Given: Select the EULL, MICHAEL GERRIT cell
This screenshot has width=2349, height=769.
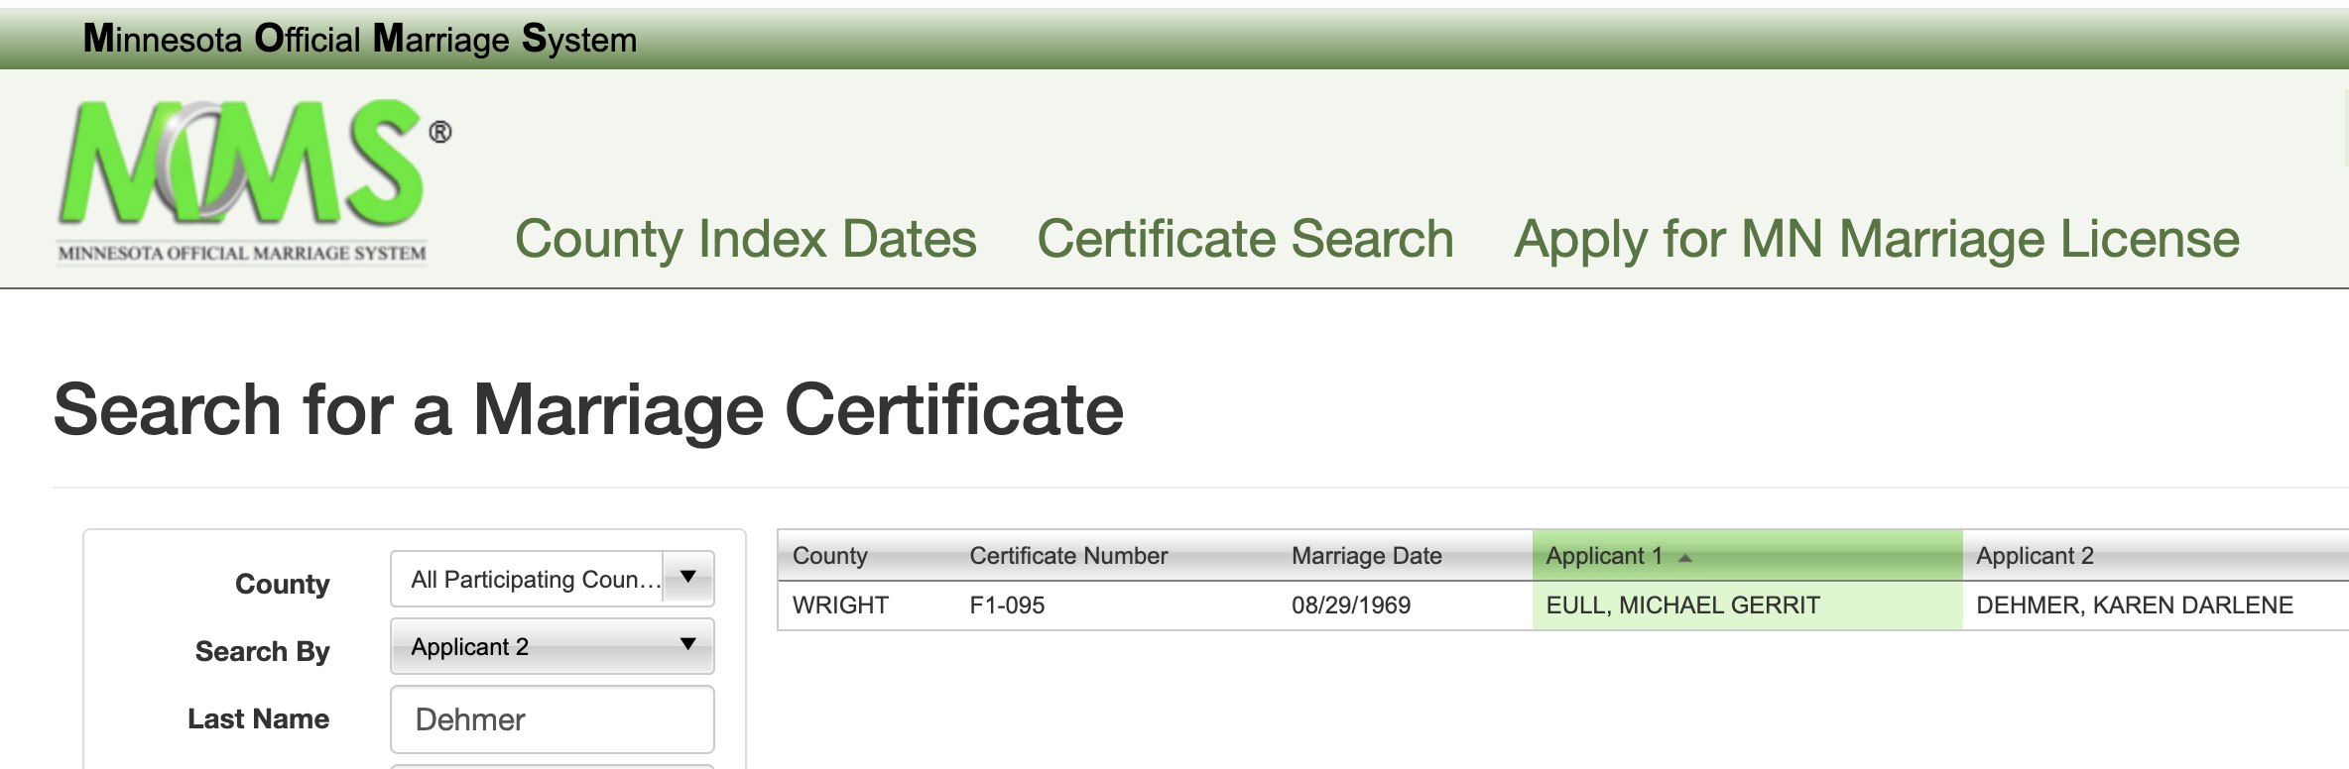Looking at the screenshot, I should click(x=1682, y=605).
